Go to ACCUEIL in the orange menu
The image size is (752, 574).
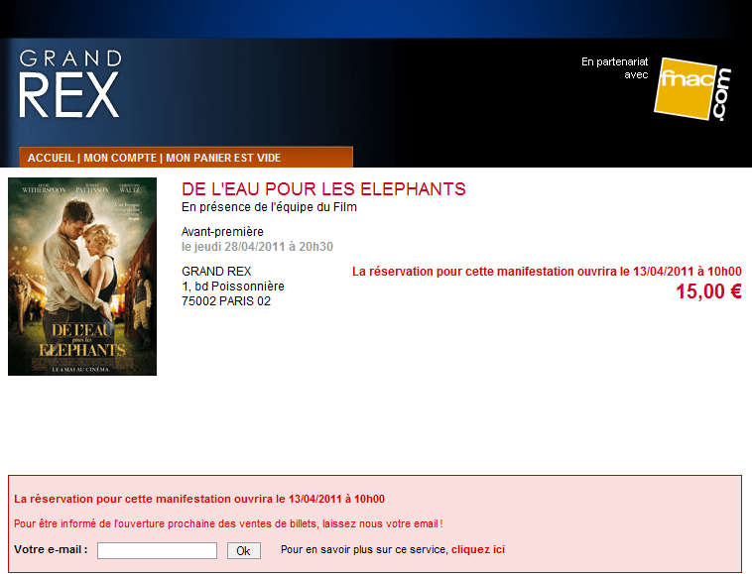point(51,158)
